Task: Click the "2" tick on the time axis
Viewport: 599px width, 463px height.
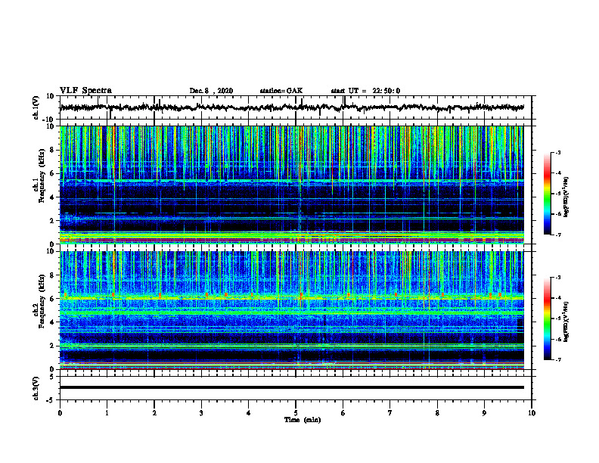Action: 154,413
